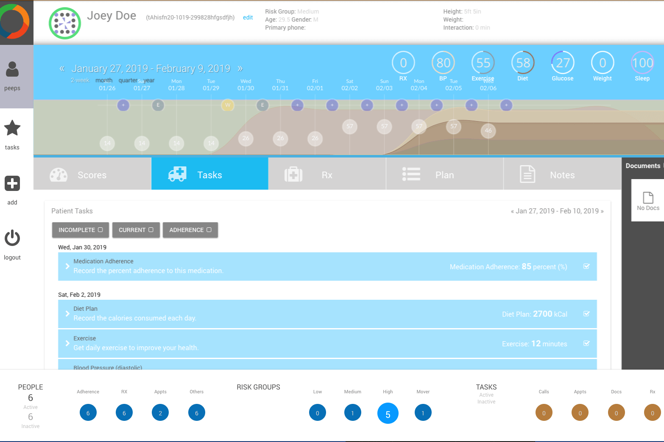This screenshot has height=442, width=664.
Task: Open the Rx tab
Action: (327, 174)
